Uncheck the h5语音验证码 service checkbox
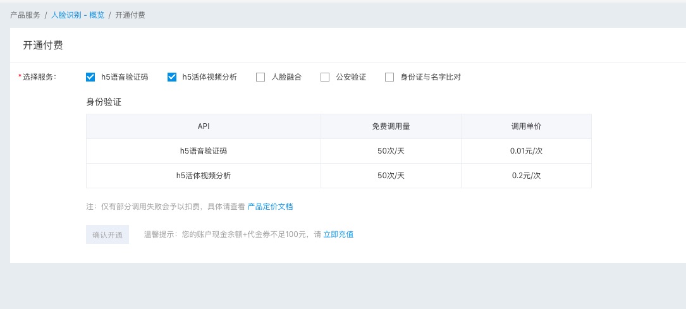This screenshot has width=686, height=309. [x=90, y=77]
